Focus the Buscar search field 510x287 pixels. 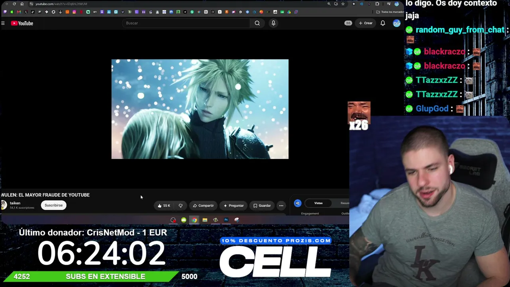pos(187,23)
